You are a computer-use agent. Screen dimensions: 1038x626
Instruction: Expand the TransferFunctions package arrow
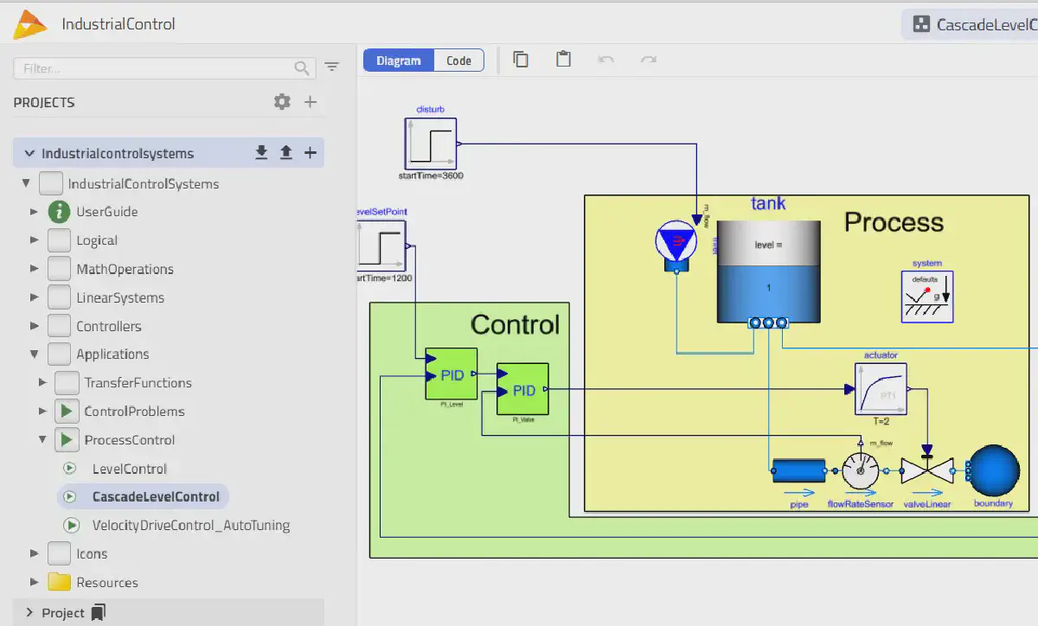(42, 382)
